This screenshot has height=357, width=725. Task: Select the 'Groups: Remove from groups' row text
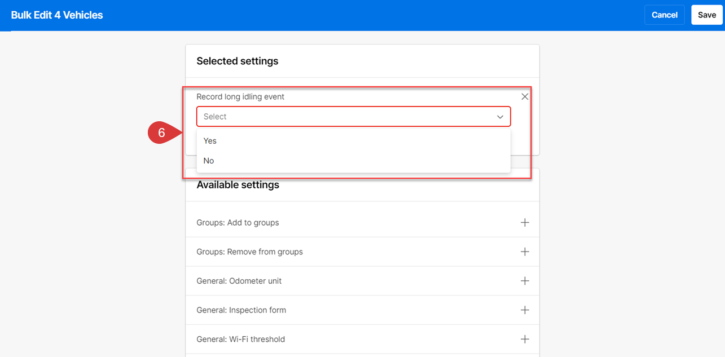coord(249,252)
